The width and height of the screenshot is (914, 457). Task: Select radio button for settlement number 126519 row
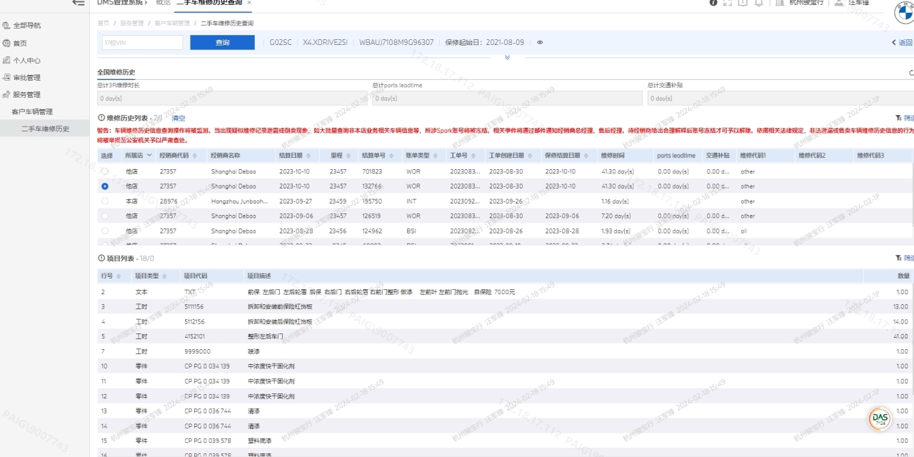105,216
